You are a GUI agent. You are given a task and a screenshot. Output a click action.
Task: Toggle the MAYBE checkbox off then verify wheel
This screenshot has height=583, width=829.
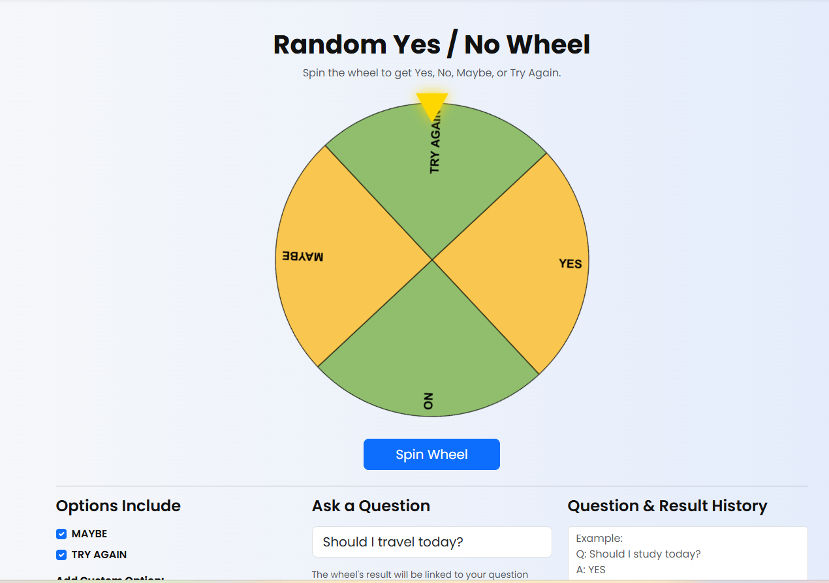61,533
